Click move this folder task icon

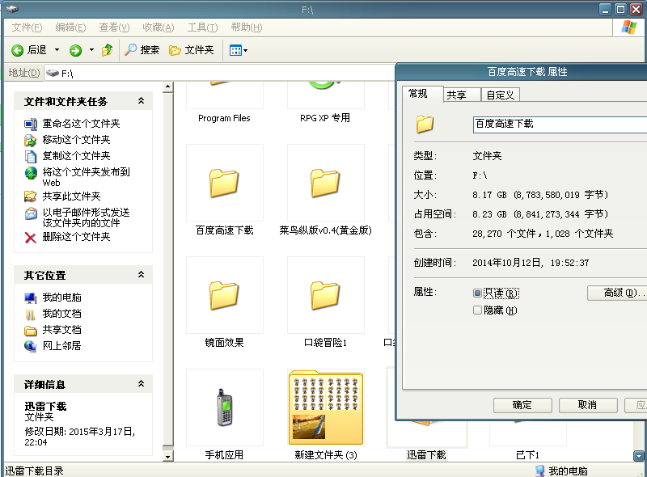click(31, 141)
